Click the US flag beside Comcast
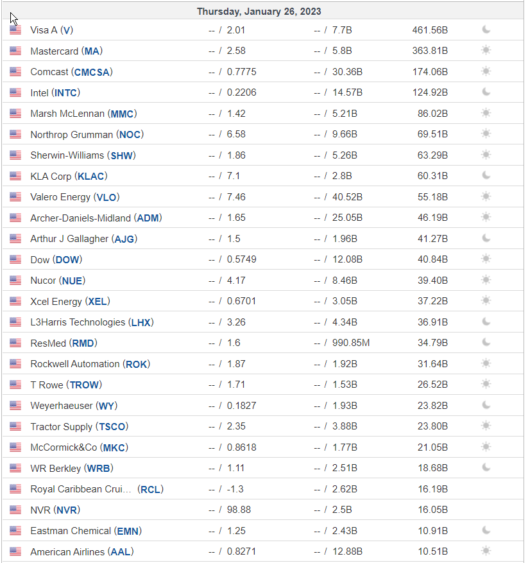 (15, 71)
